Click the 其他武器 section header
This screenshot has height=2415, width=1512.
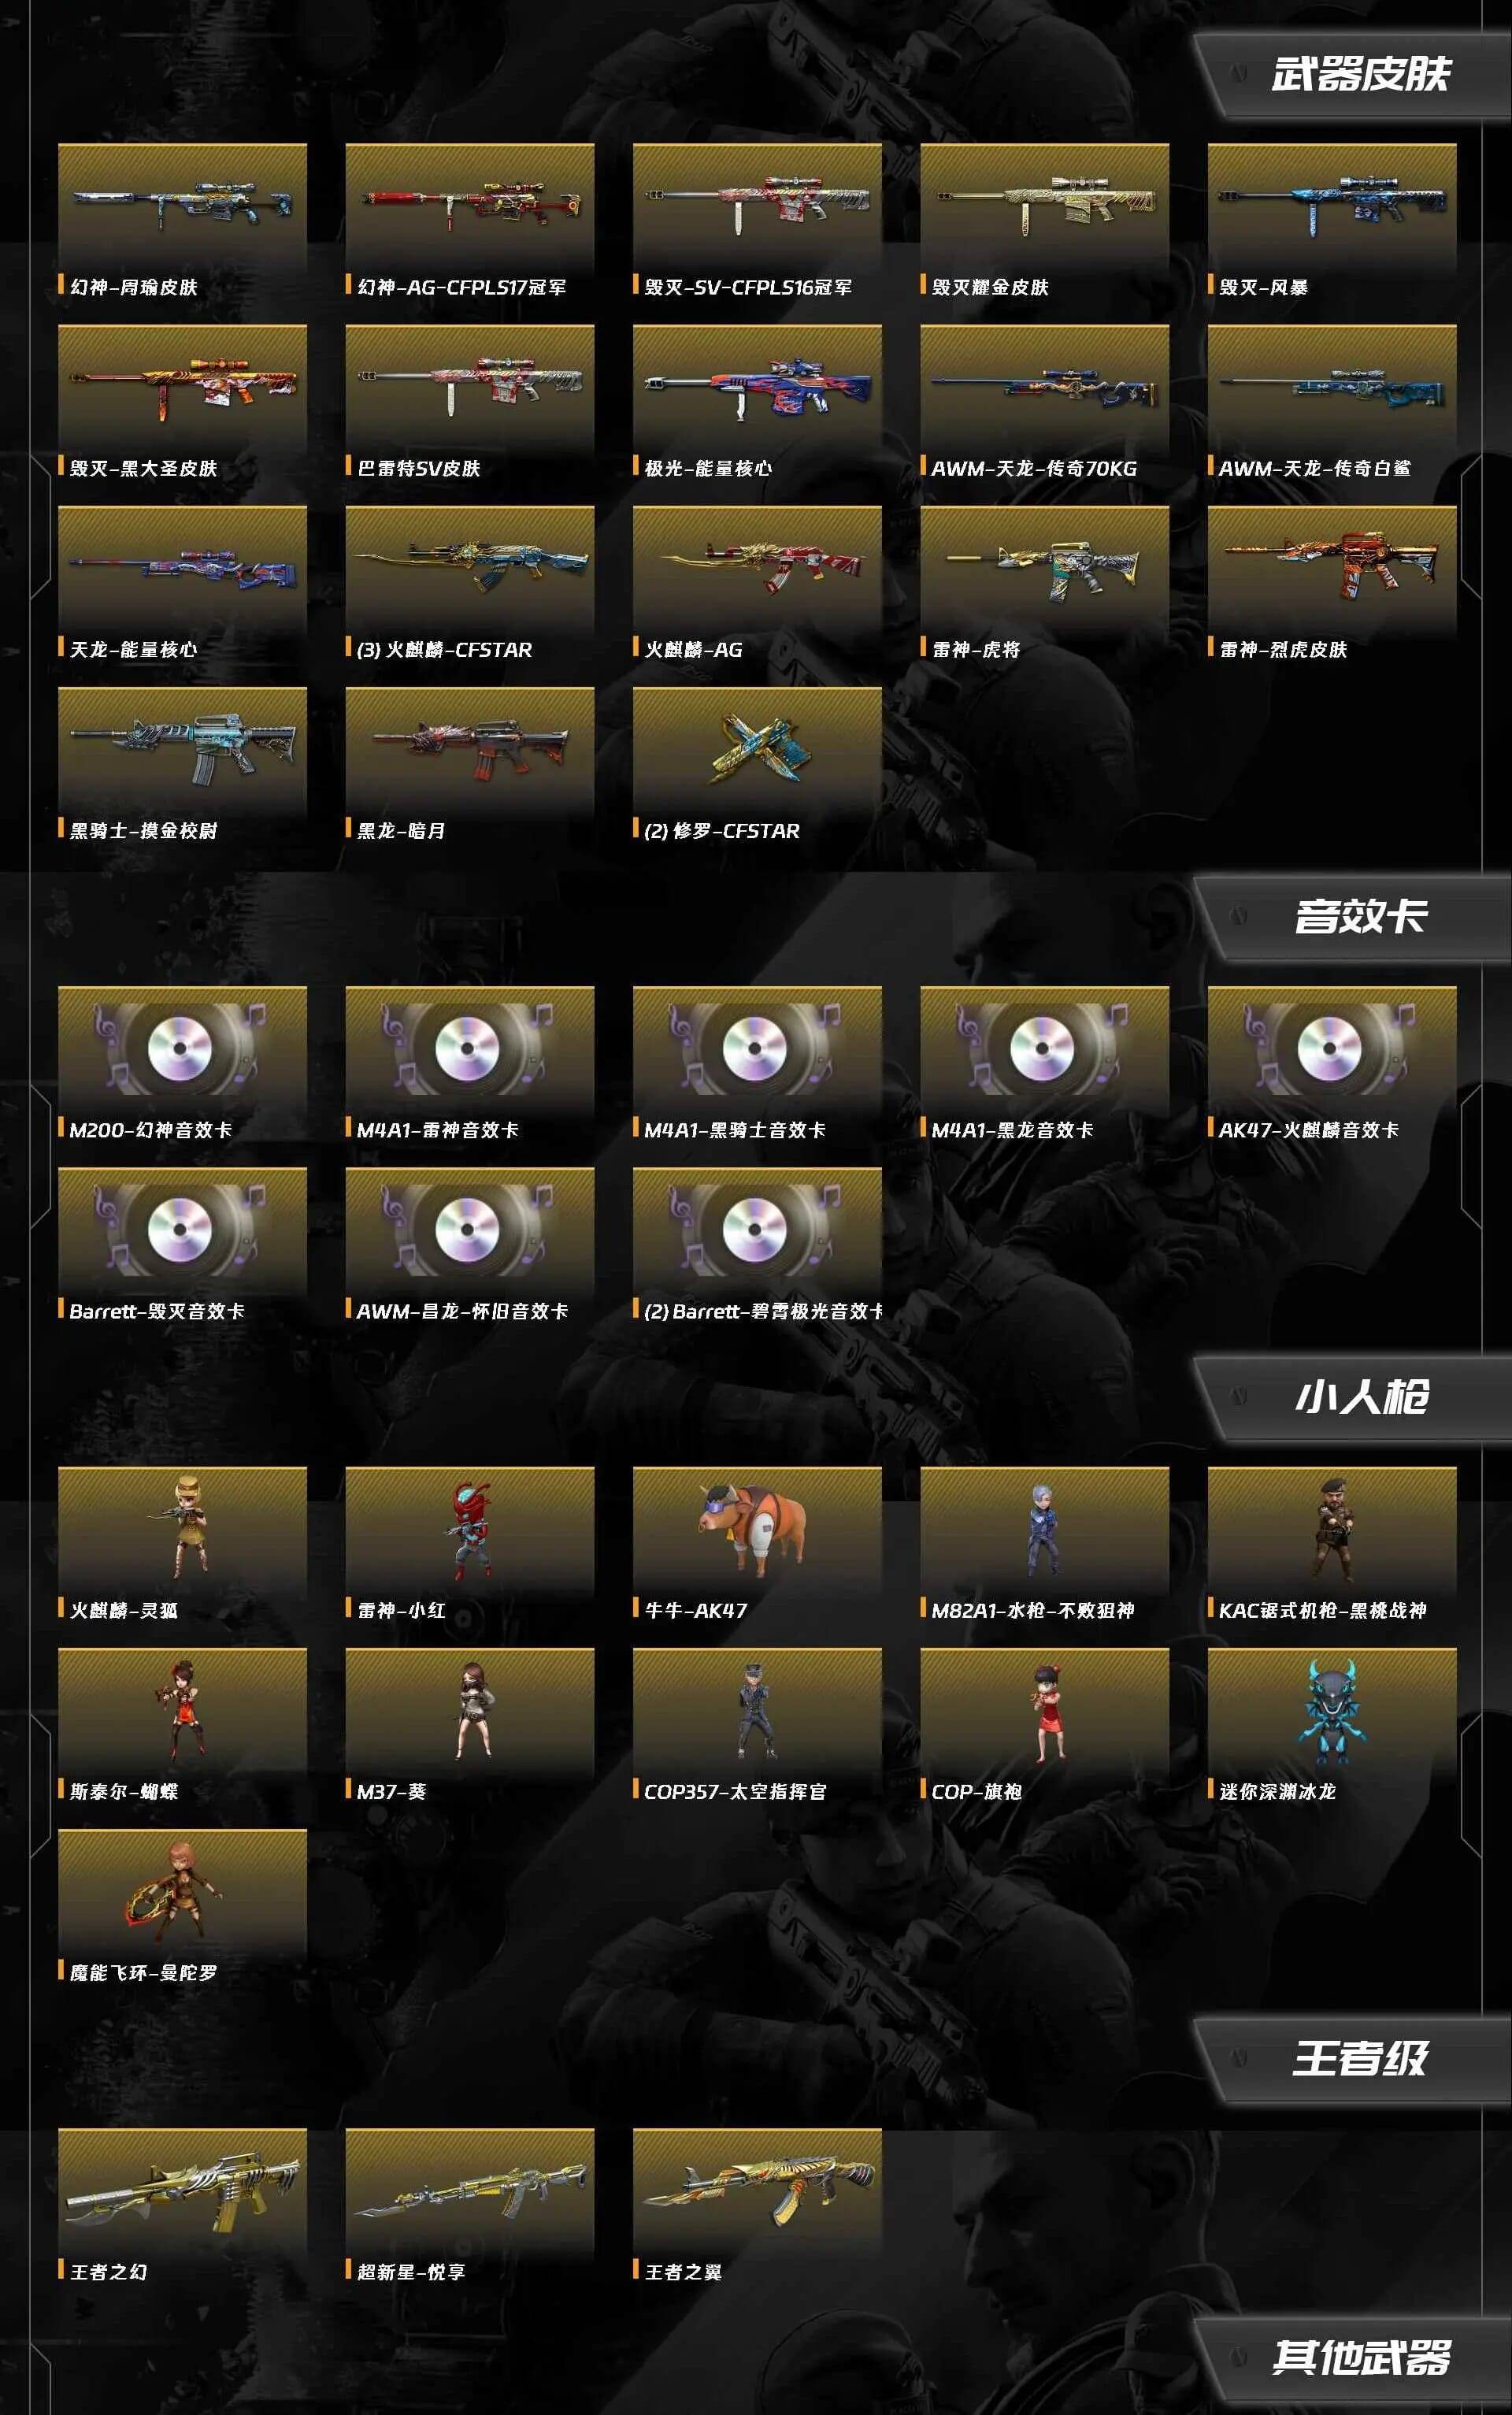1359,2357
